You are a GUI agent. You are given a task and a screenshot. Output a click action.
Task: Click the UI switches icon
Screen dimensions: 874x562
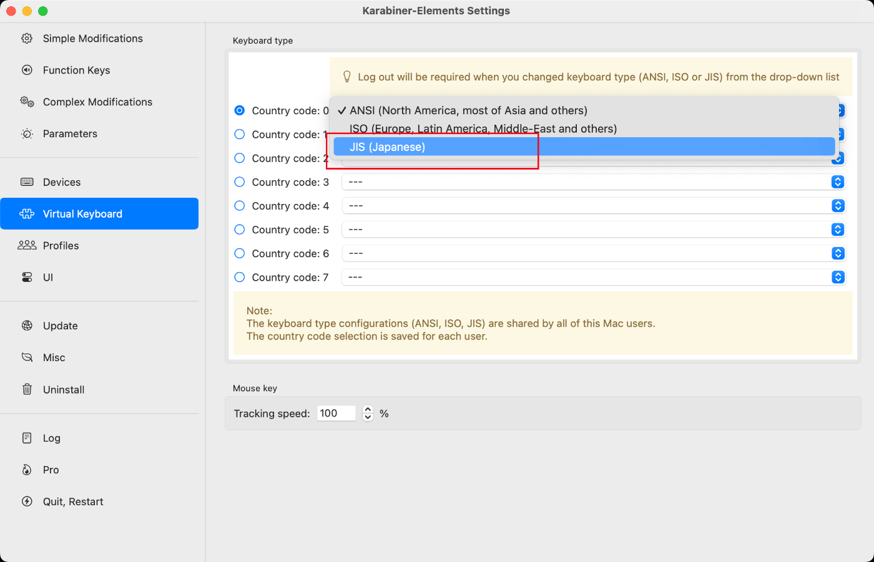[x=27, y=278]
